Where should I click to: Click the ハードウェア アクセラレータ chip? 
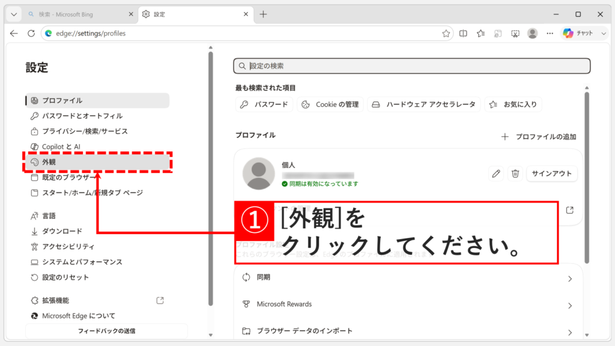(x=423, y=105)
